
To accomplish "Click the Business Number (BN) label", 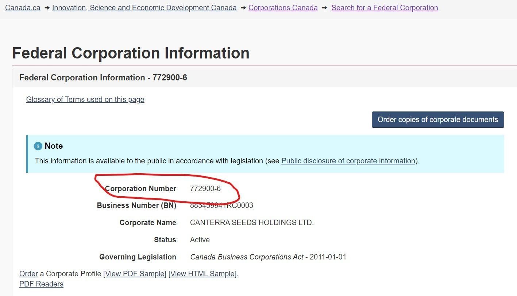I will 136,205.
